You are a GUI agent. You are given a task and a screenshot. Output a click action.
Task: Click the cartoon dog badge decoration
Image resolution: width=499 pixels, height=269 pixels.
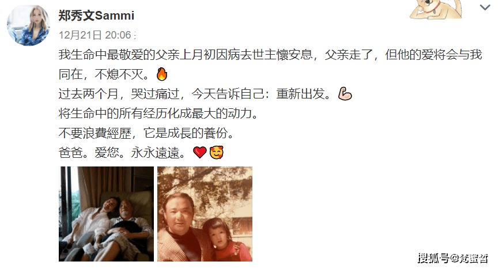(x=436, y=9)
